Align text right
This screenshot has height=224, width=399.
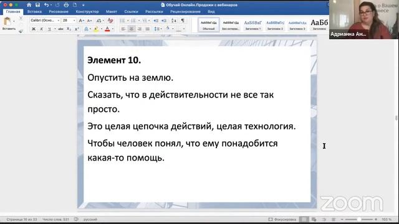(x=140, y=29)
